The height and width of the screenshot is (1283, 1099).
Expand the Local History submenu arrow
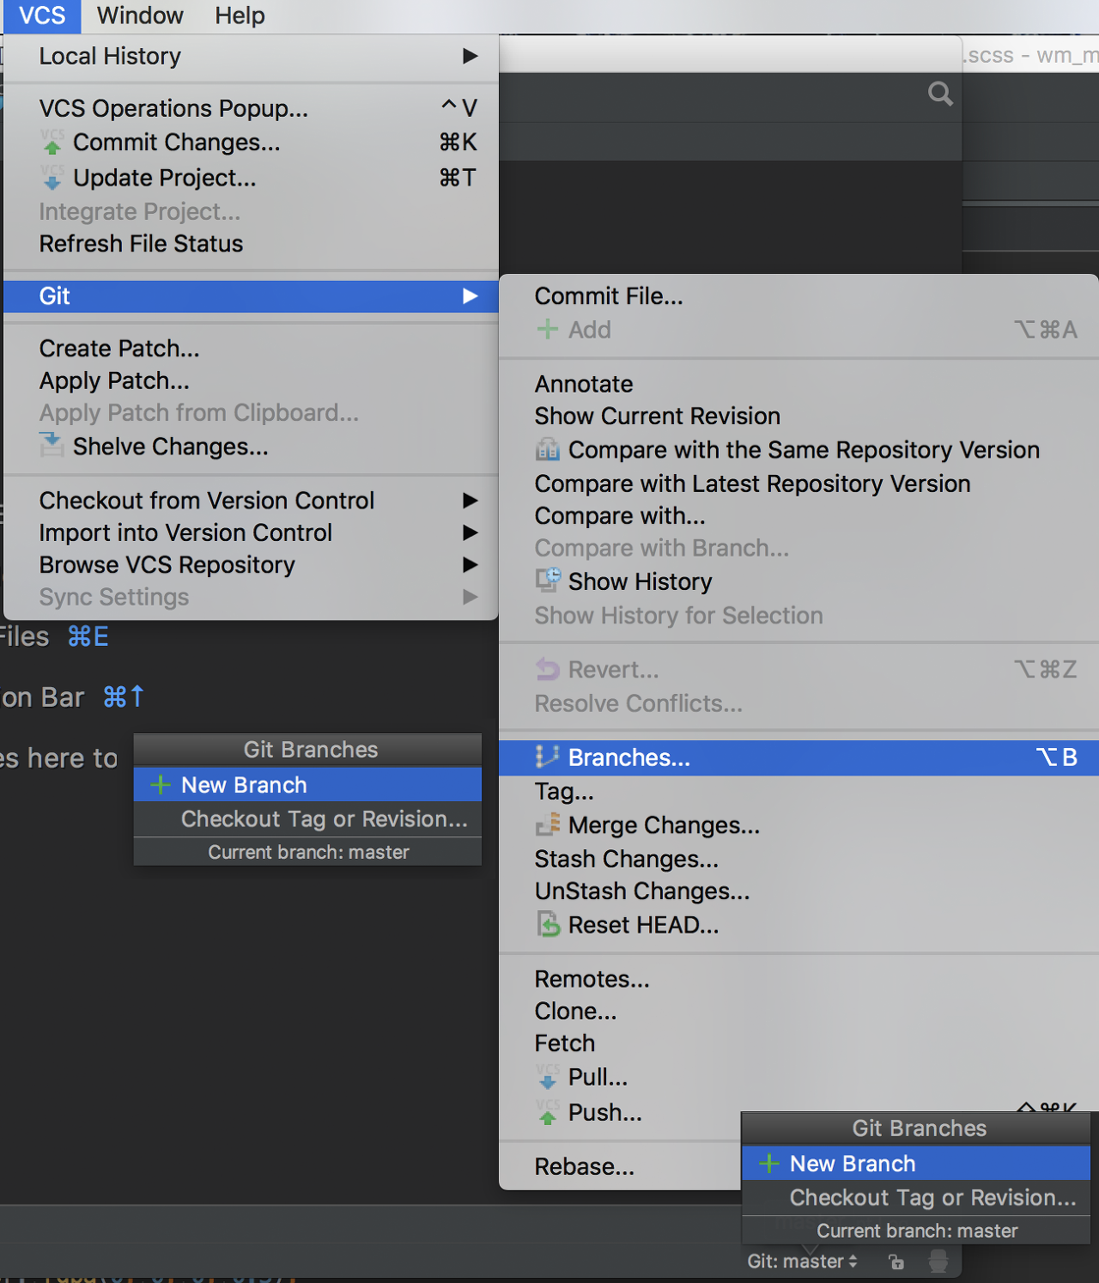point(470,56)
